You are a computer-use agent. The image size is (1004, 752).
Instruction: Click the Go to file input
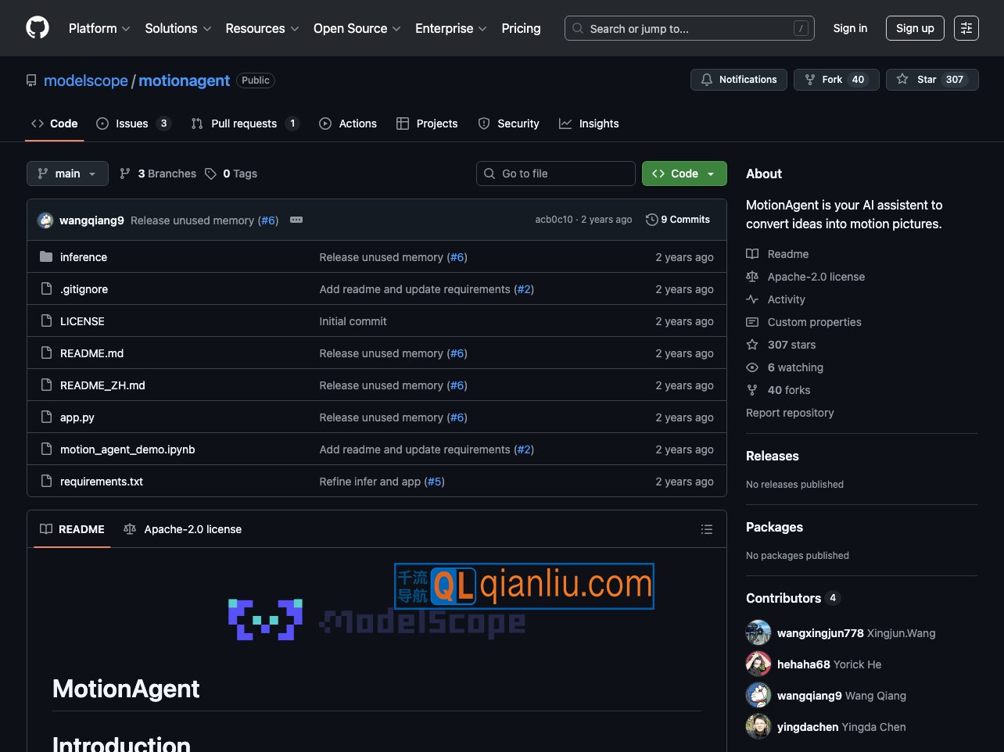point(555,174)
